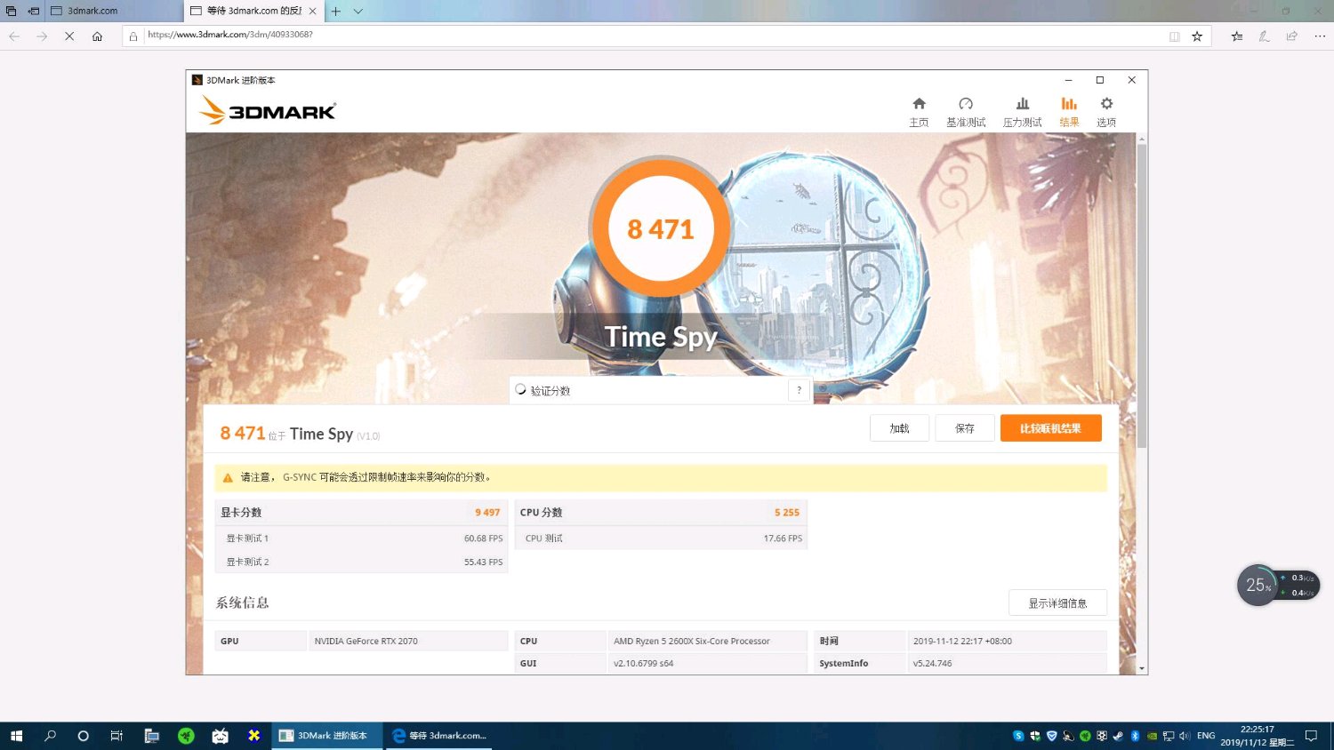
Task: Open the Bluetooth tray icon
Action: 1135,736
